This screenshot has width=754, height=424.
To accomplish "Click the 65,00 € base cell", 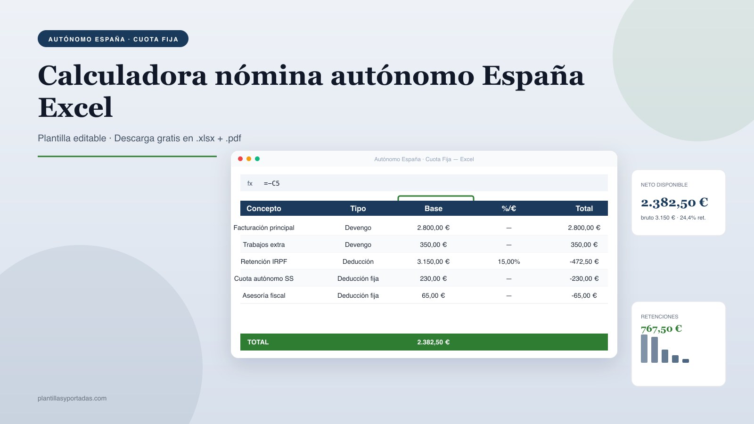I will [x=434, y=295].
